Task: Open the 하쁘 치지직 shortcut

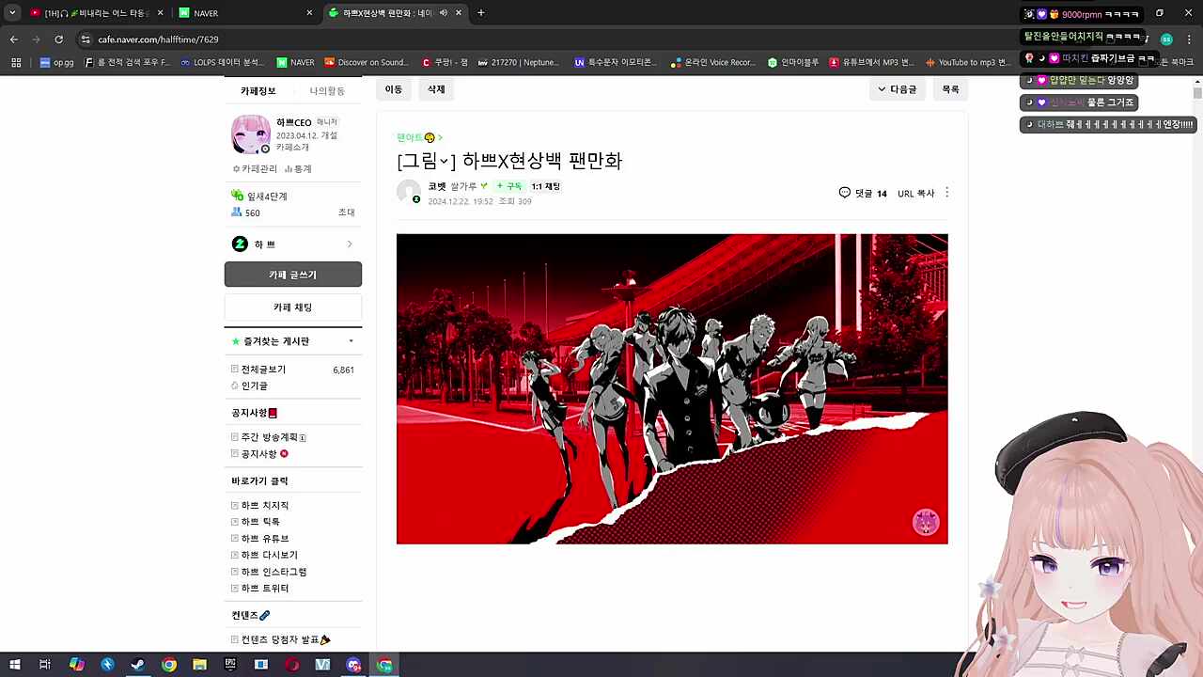Action: 265,506
